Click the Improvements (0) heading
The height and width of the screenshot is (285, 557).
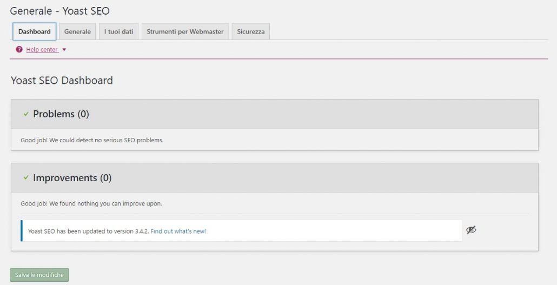[x=72, y=178]
